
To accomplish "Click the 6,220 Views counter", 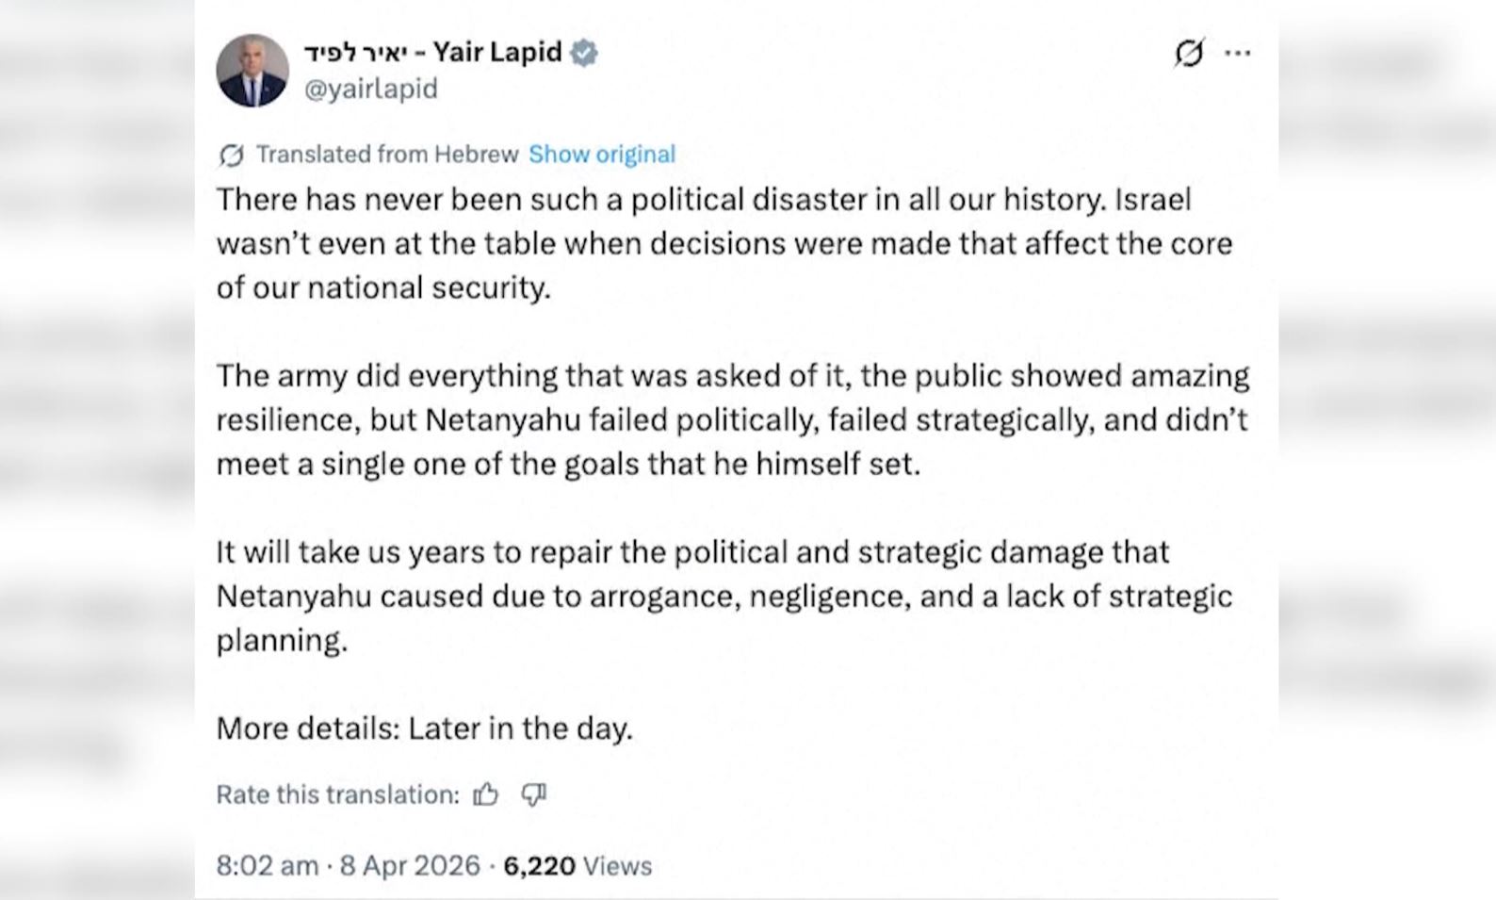I will click(577, 866).
